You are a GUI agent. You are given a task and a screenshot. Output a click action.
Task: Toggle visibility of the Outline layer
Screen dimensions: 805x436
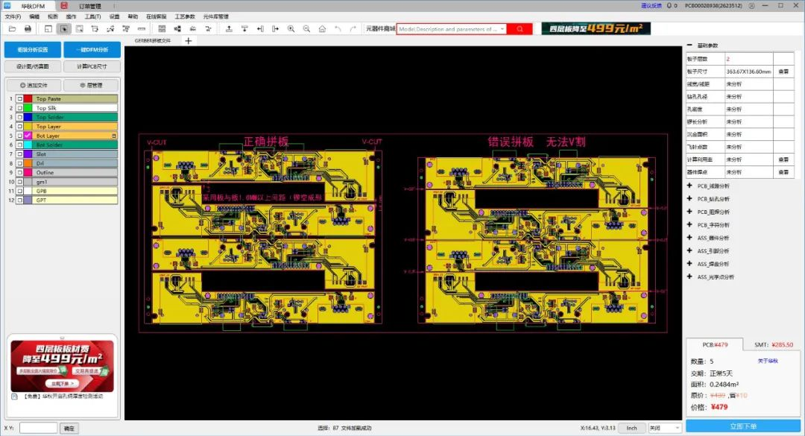tap(19, 173)
